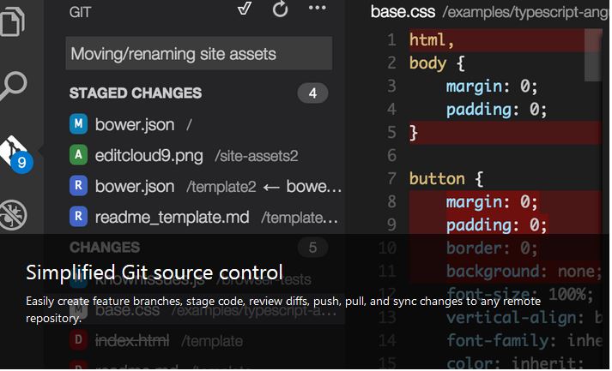Click the editor vertical scrollbar thumb
The height and width of the screenshot is (371, 612).
click(593, 55)
